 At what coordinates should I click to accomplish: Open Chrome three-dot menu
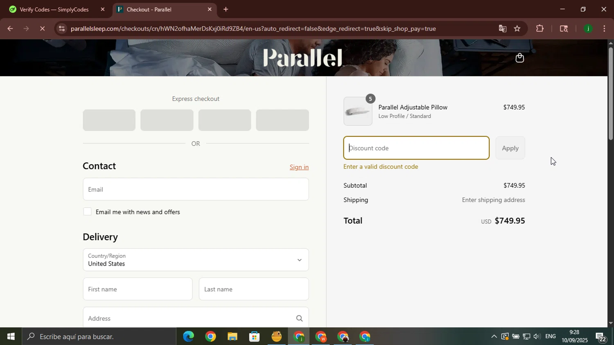pos(604,29)
